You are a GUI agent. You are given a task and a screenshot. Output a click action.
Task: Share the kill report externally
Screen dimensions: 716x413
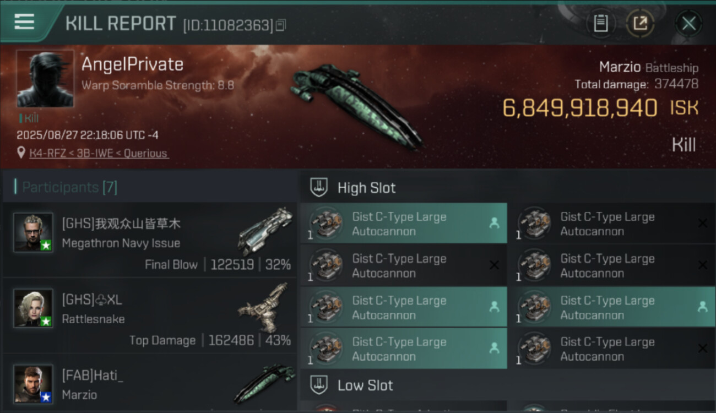point(640,24)
